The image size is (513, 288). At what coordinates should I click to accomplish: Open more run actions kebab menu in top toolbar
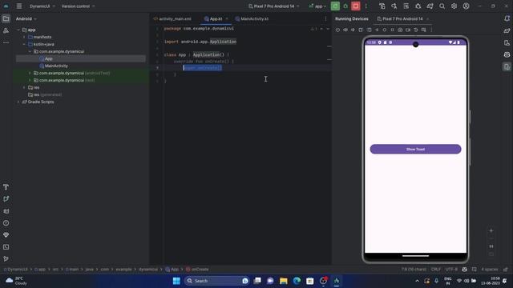[366, 6]
